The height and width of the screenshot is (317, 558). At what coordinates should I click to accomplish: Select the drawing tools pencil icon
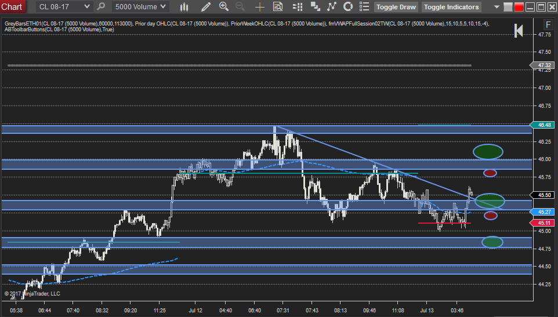tap(205, 6)
